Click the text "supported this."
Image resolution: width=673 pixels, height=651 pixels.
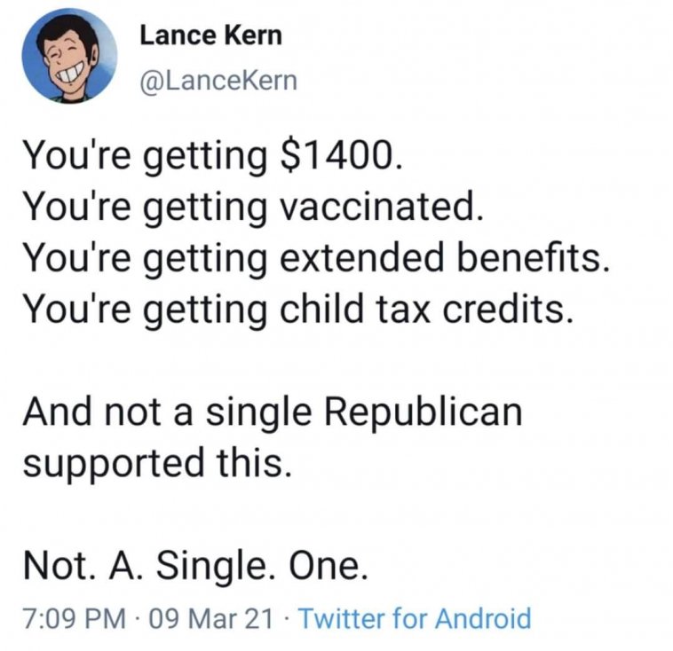(154, 463)
